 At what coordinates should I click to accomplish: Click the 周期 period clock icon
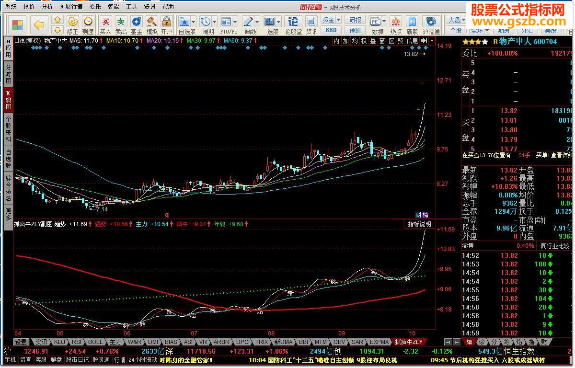tap(205, 22)
